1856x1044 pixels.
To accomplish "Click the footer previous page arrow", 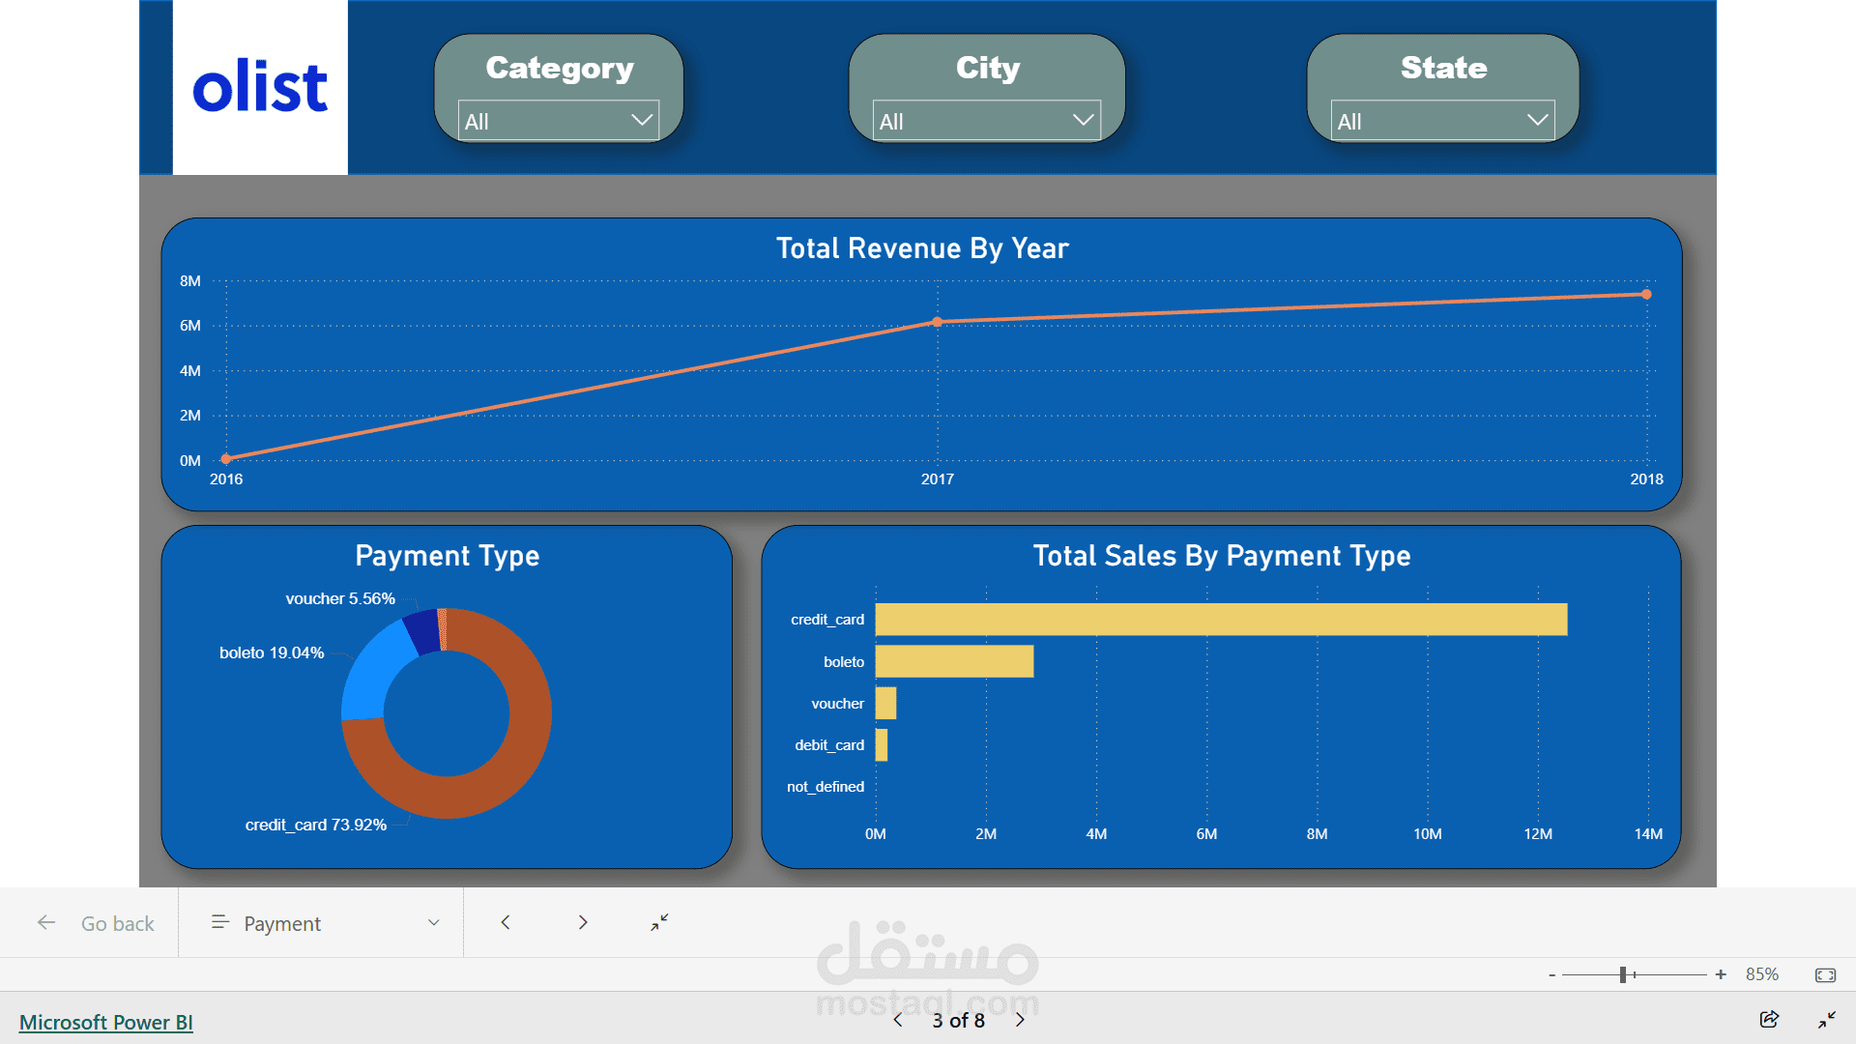I will pos(898,1020).
